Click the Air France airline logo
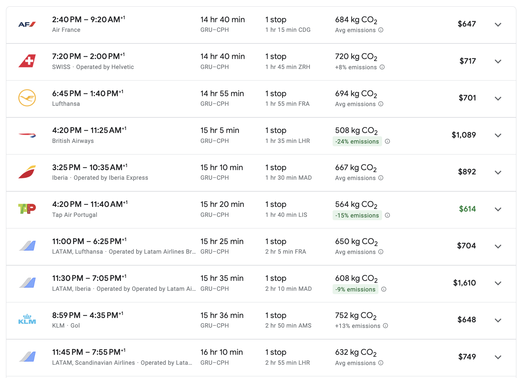 27,25
